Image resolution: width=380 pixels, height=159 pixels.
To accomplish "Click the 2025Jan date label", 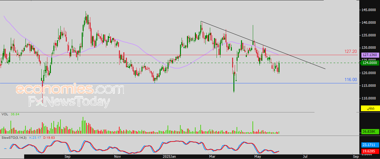I will pyautogui.click(x=169, y=157).
